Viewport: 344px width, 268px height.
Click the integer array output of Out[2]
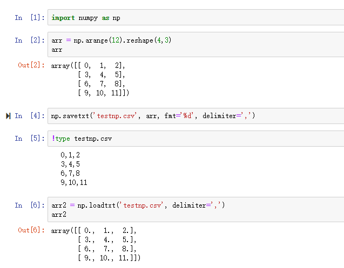(x=90, y=79)
